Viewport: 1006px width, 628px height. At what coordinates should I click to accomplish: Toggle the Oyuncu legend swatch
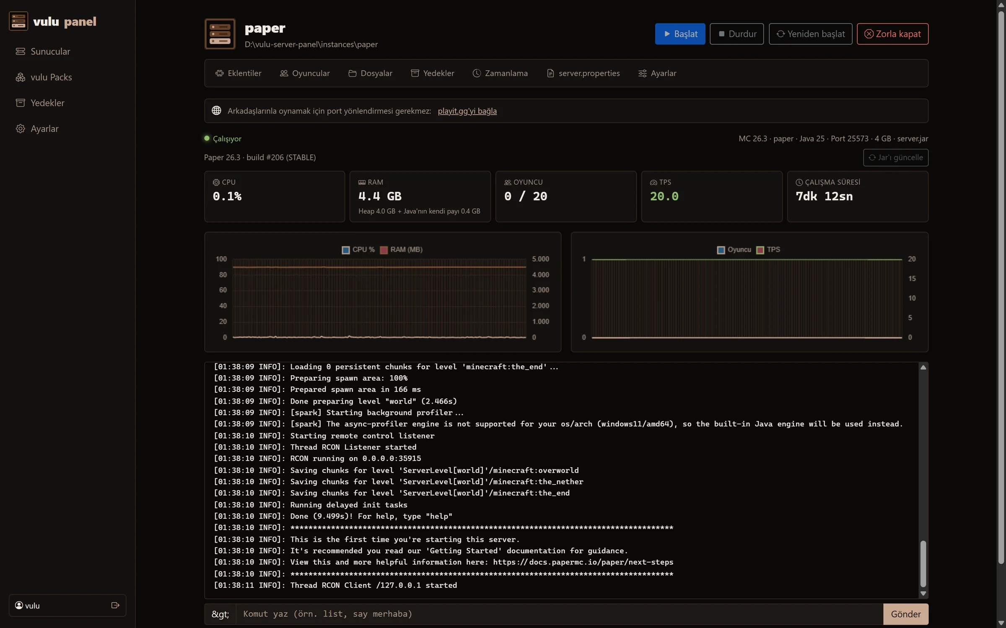(x=721, y=250)
